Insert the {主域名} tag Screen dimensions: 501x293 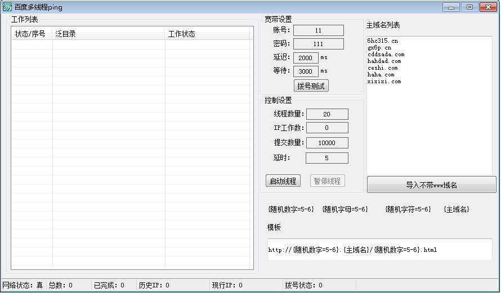tap(457, 209)
